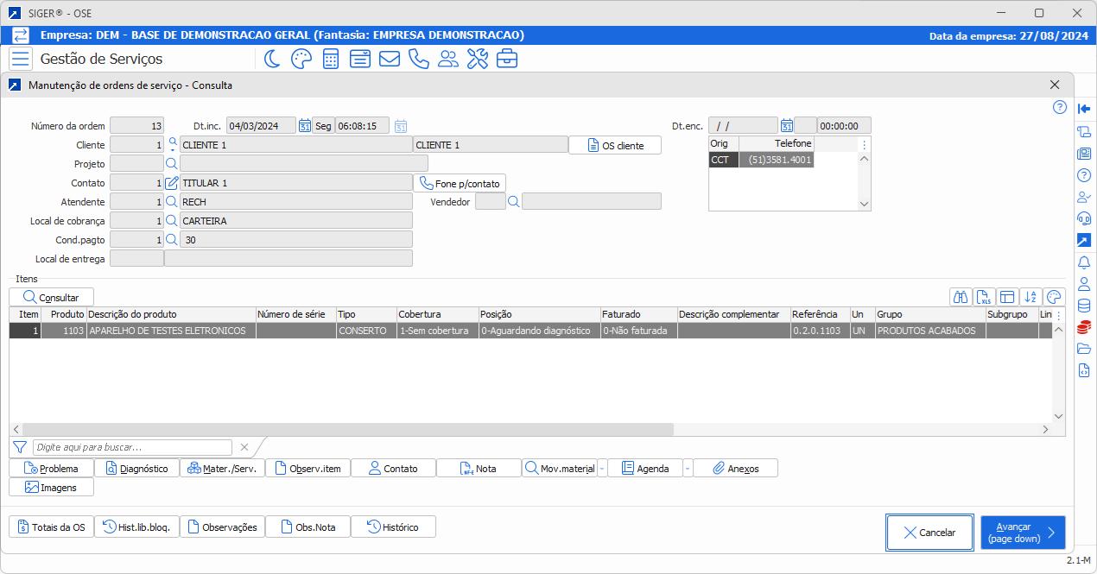Click the notifications bell in the right sidebar
Screen dimensions: 1097x574
point(1084,262)
